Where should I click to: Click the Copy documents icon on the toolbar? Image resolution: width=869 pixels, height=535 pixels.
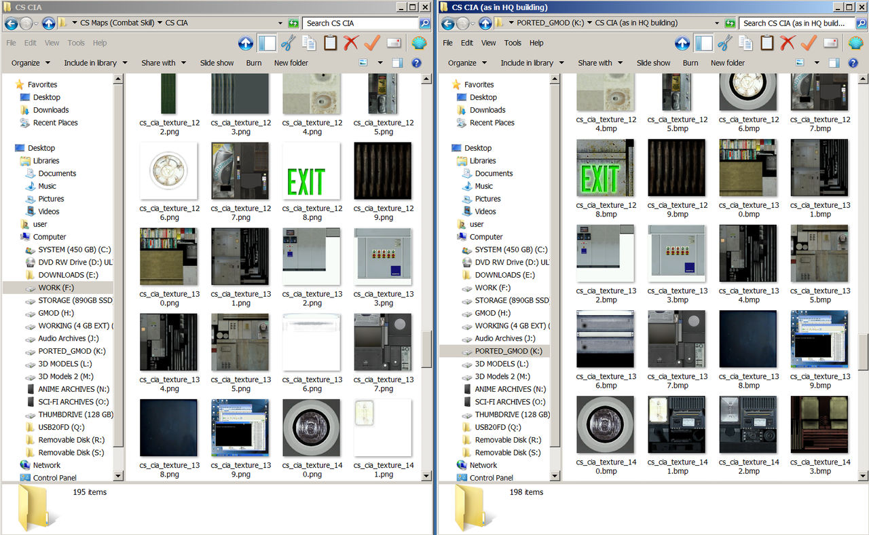(309, 43)
